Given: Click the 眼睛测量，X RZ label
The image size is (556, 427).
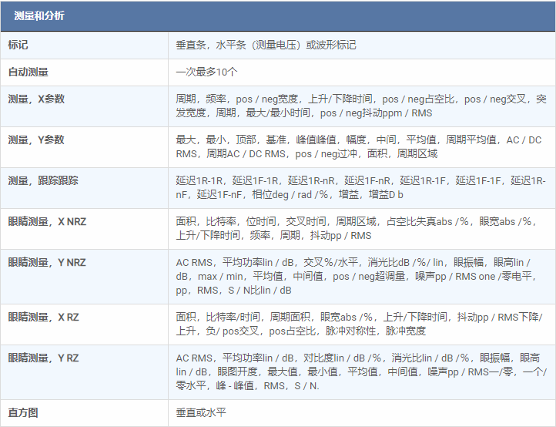Looking at the screenshot, I should (x=43, y=317).
